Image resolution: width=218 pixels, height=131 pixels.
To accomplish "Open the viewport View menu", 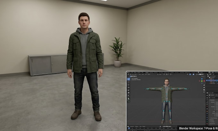I will [140, 74].
